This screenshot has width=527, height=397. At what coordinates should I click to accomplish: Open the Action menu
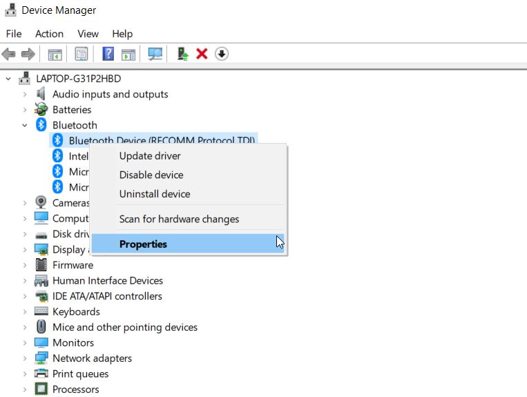[x=50, y=34]
